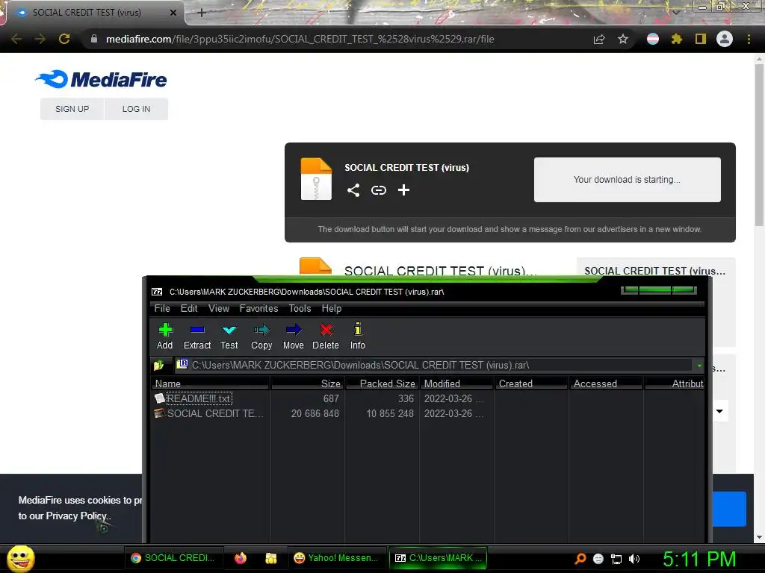This screenshot has height=573, width=765.
Task: Click the blue cookie accept button
Action: tap(729, 509)
